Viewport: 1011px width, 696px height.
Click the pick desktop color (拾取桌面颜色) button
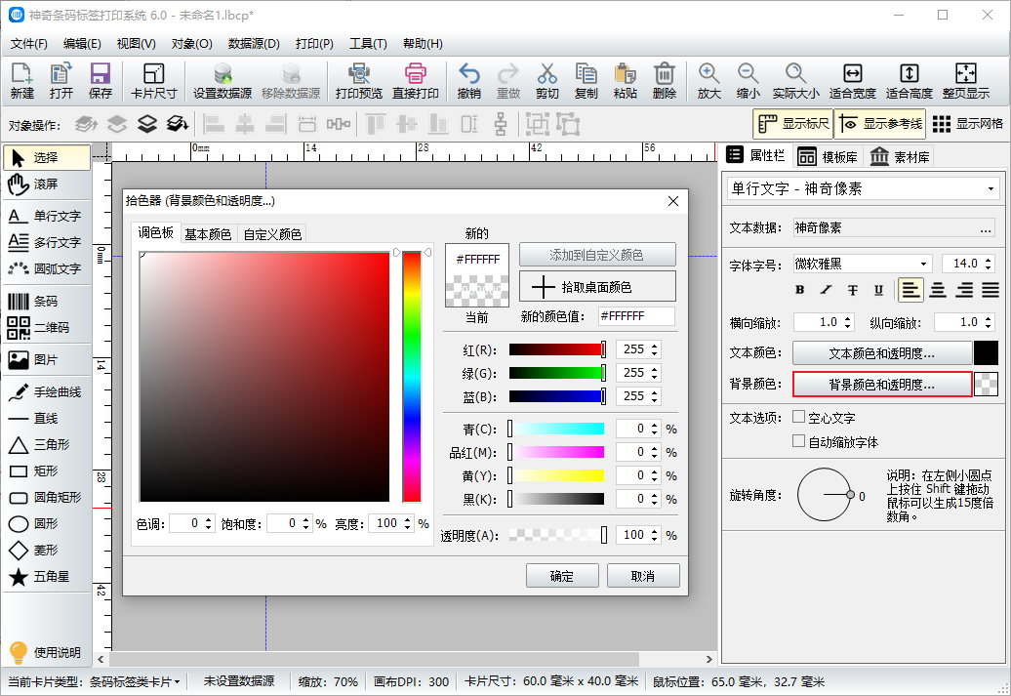[597, 287]
